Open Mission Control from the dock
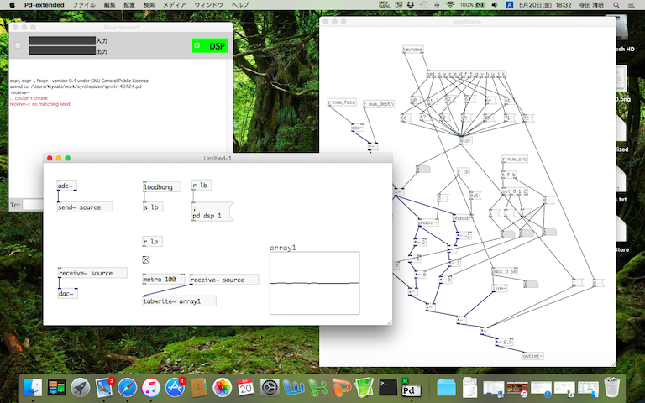 [56, 387]
